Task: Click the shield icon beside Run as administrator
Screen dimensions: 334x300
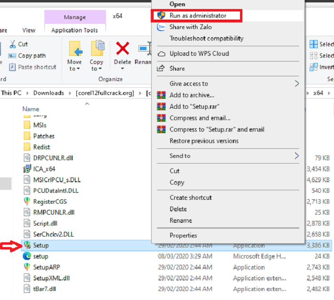Action: (x=161, y=15)
